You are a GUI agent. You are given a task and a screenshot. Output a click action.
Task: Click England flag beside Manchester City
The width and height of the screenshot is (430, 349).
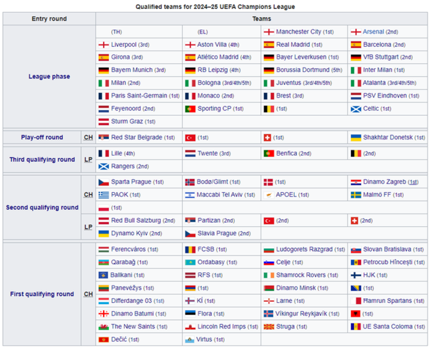click(x=269, y=32)
